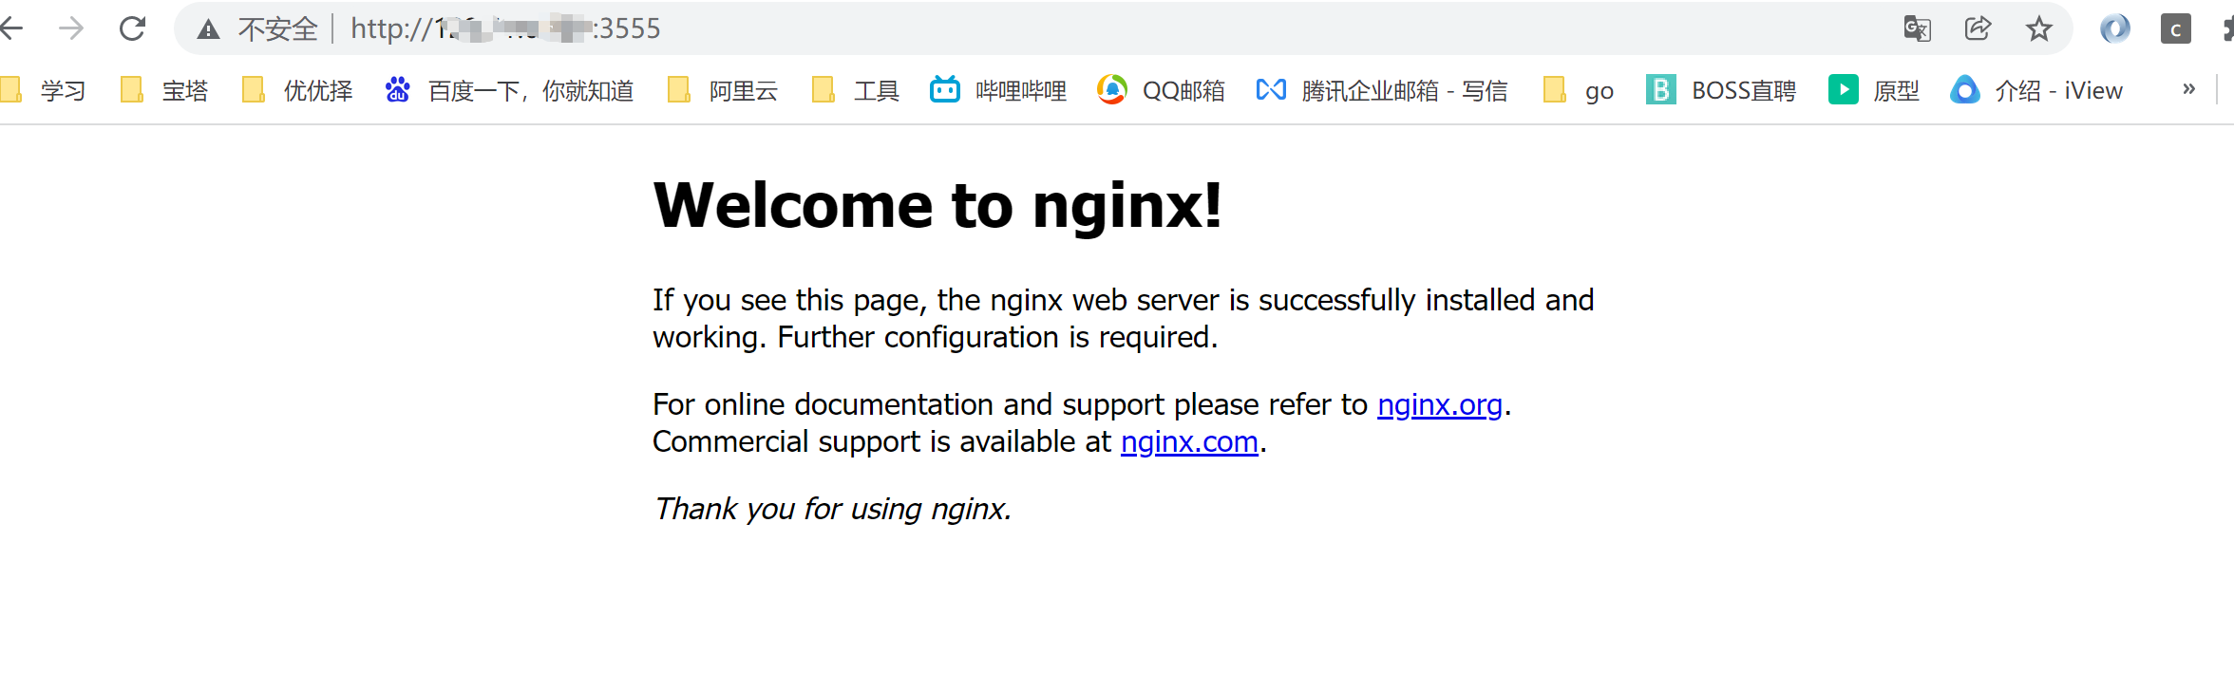Image resolution: width=2234 pixels, height=691 pixels.
Task: Open the 百度一下 bookmark
Action: (x=509, y=90)
